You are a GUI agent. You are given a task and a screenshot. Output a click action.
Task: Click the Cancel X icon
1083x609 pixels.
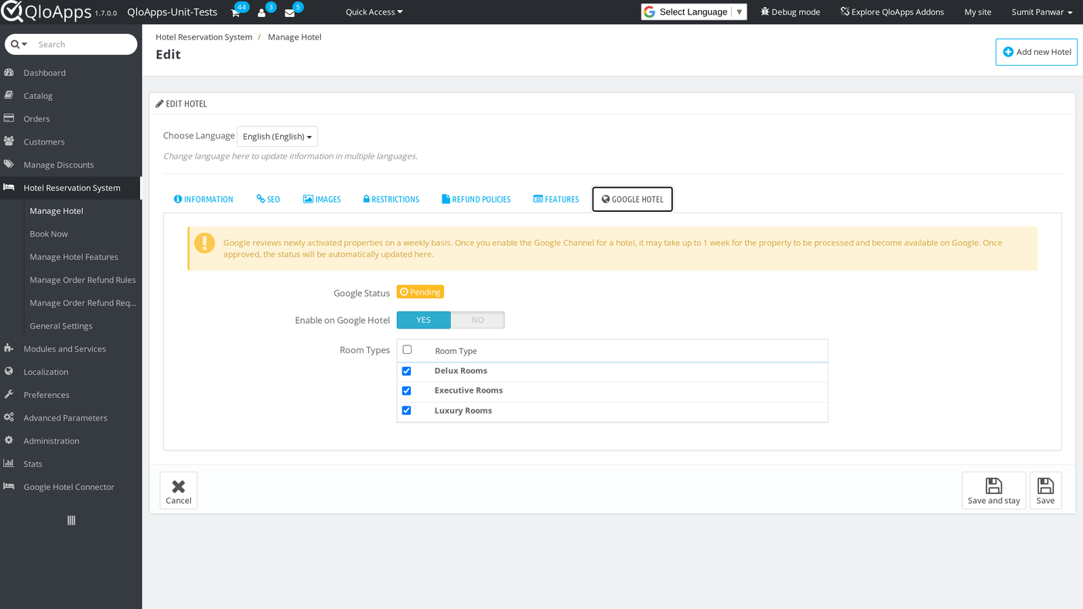click(179, 486)
